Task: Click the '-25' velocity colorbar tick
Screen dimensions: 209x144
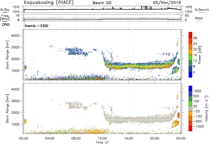Action: [196, 111]
